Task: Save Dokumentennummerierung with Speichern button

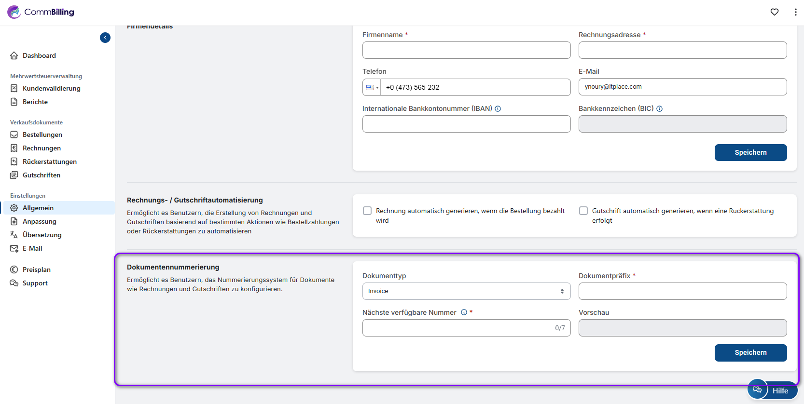Action: (750, 352)
